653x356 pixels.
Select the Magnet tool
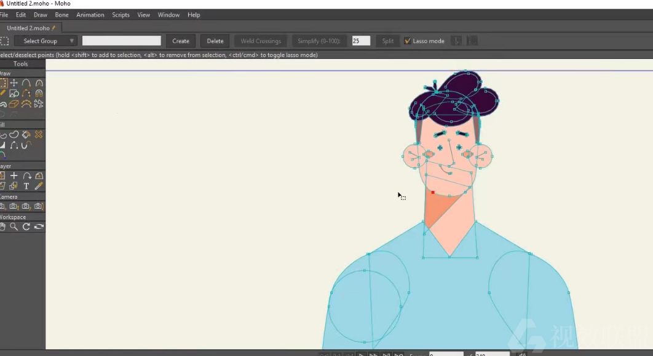click(39, 93)
